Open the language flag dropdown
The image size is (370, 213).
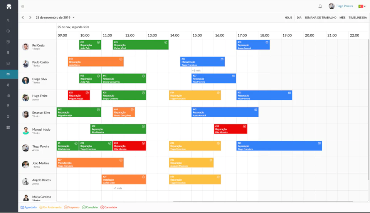click(362, 7)
